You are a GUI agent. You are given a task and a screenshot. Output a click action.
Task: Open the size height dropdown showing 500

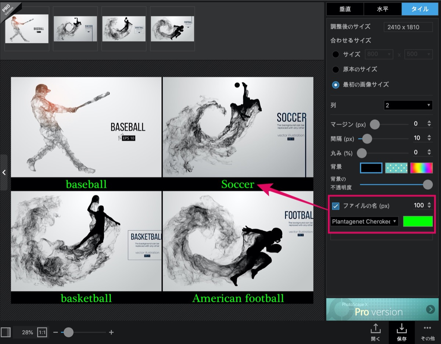pyautogui.click(x=418, y=54)
